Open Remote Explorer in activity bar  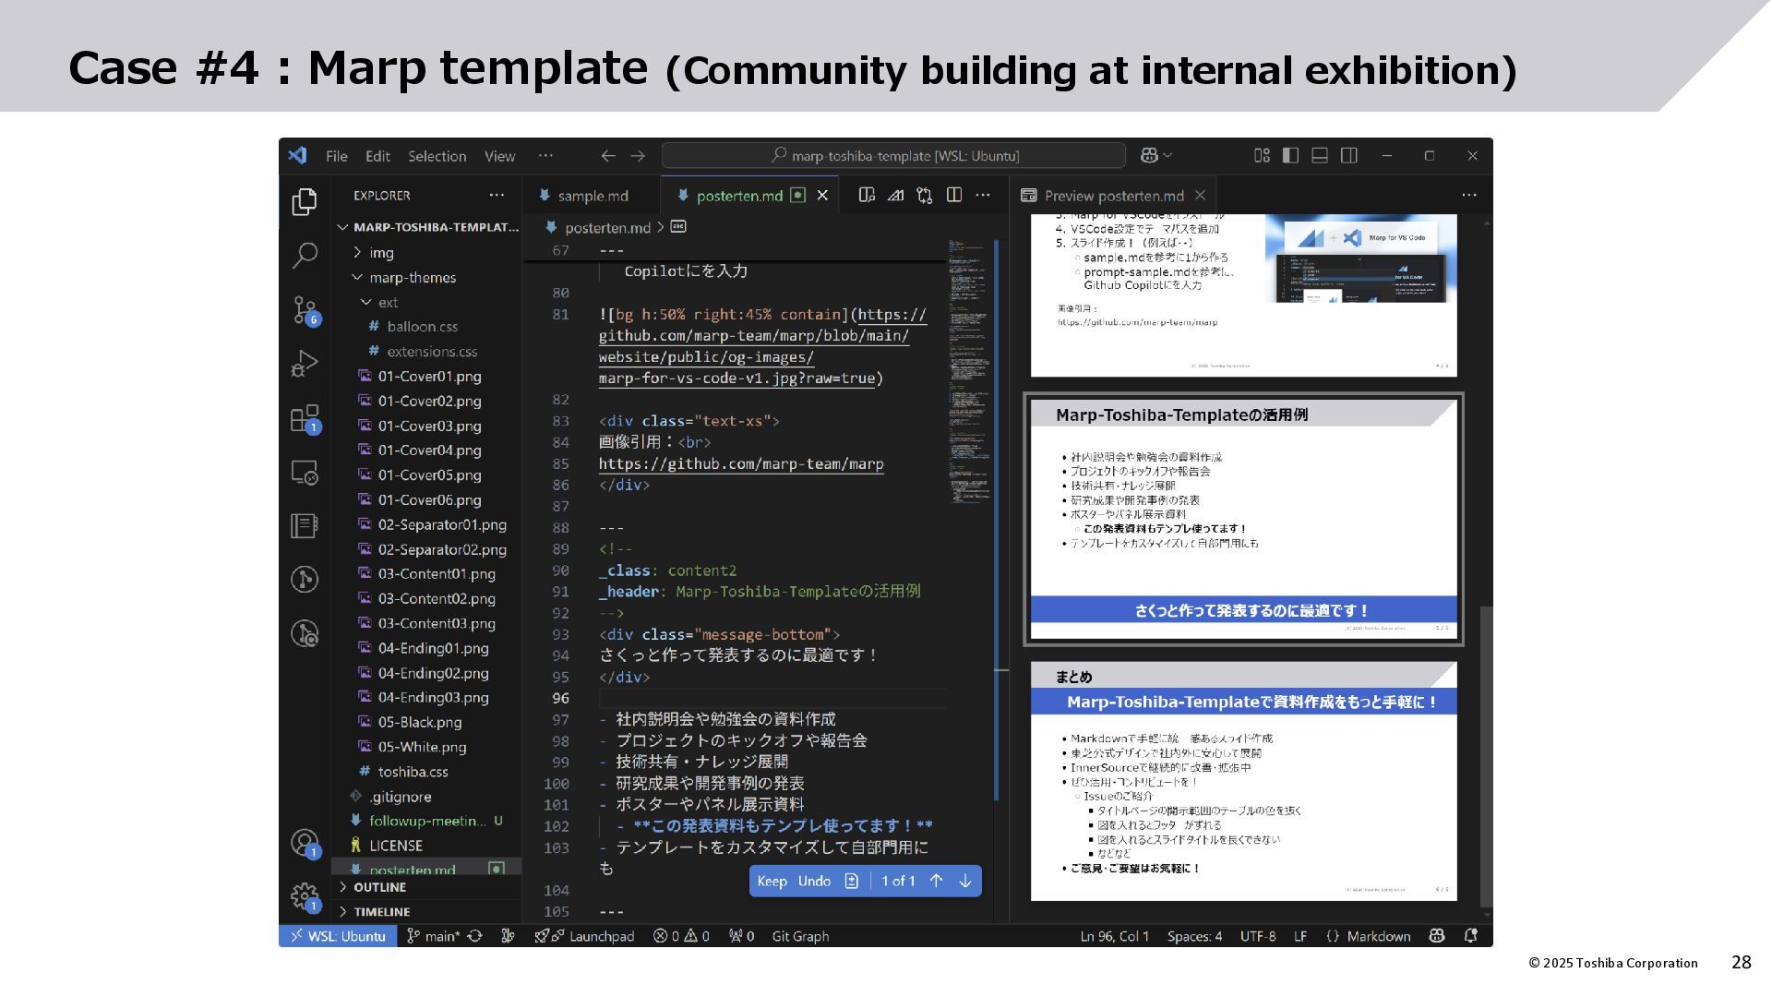click(x=305, y=473)
